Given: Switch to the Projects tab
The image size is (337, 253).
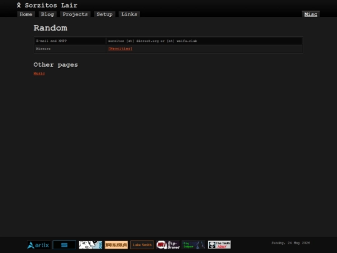Looking at the screenshot, I should [x=75, y=14].
